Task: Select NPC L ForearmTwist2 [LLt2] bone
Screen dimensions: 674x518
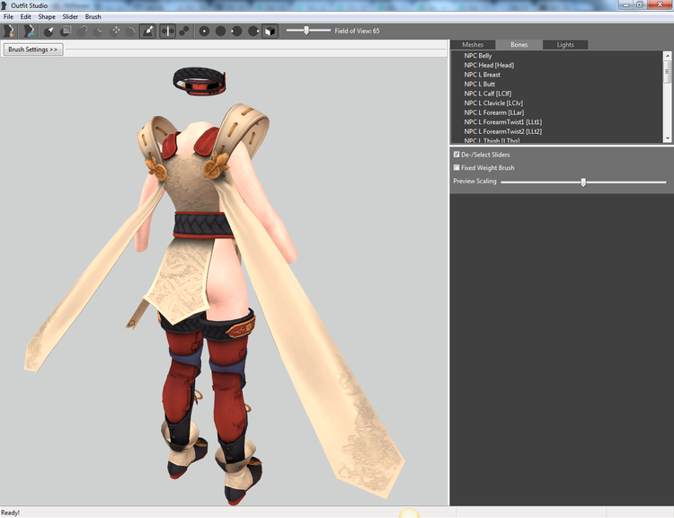Action: click(x=503, y=131)
